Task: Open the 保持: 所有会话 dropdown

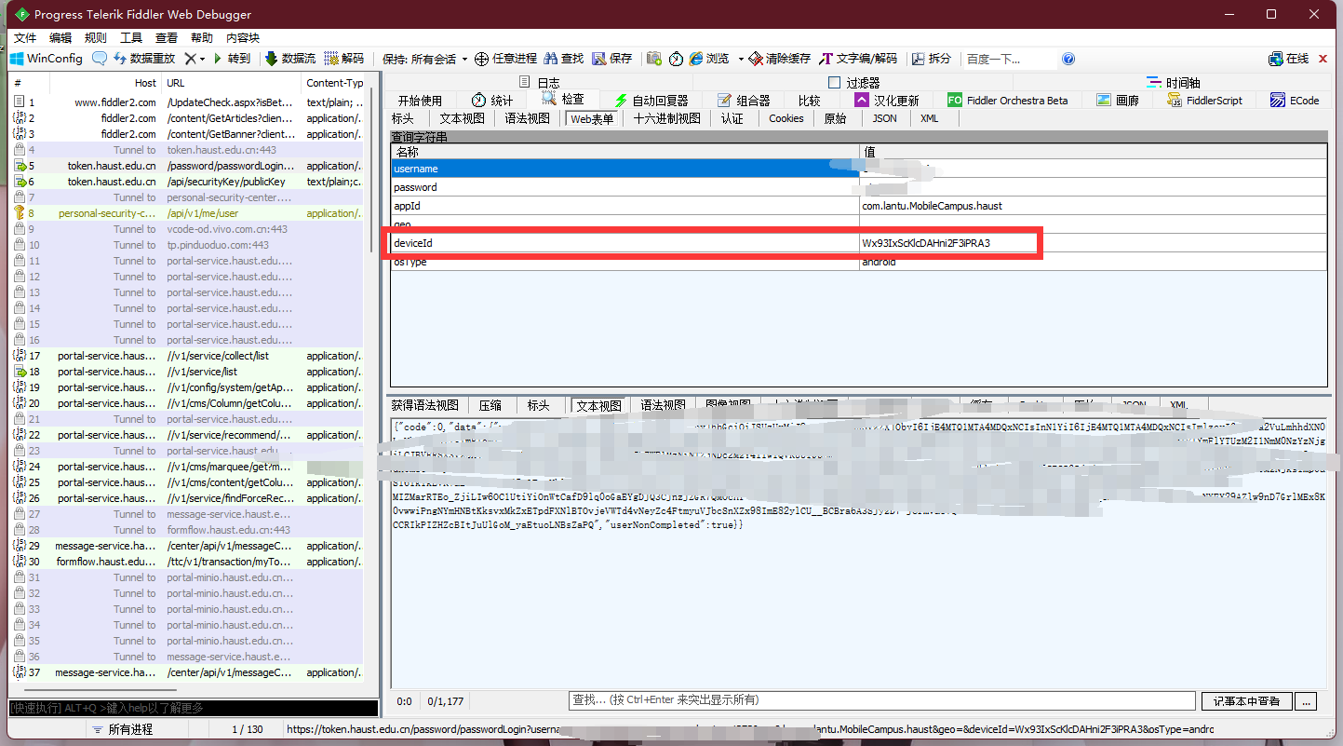Action: [424, 59]
